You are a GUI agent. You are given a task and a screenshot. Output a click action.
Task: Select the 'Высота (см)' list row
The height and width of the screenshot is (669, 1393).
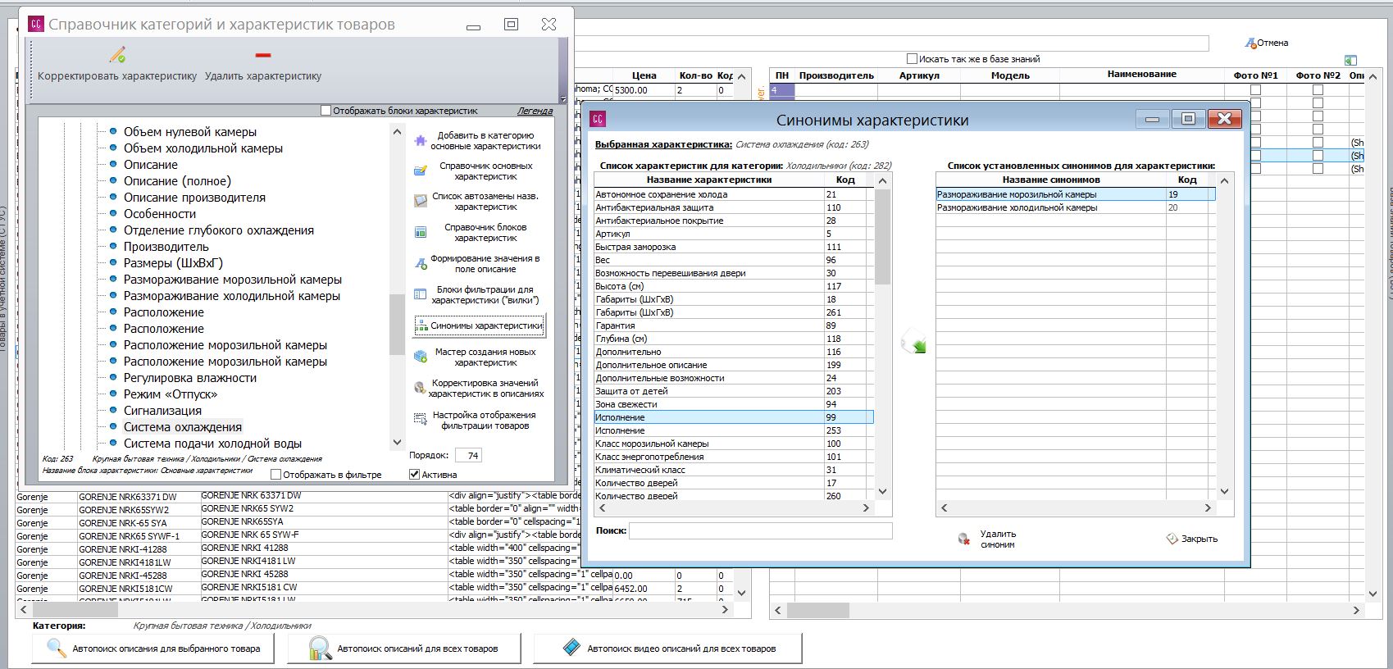(734, 286)
